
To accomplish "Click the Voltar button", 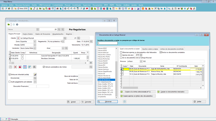I will coord(199,102).
